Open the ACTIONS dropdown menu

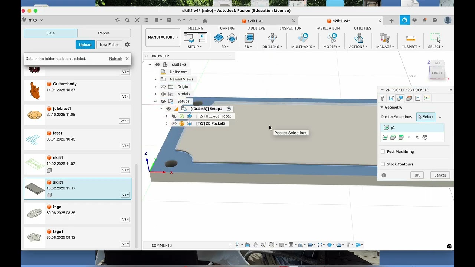358,47
